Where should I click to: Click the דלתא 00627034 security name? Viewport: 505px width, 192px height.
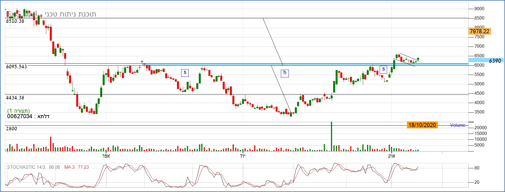(28, 116)
